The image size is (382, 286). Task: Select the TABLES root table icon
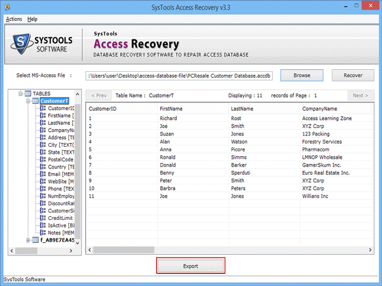click(x=28, y=93)
